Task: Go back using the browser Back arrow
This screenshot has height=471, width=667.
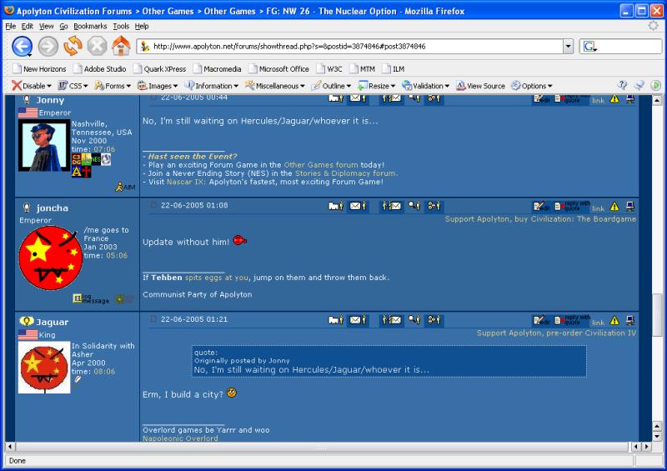Action: click(23, 47)
